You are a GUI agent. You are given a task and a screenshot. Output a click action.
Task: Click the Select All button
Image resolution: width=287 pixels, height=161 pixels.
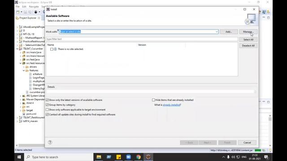coord(248,40)
